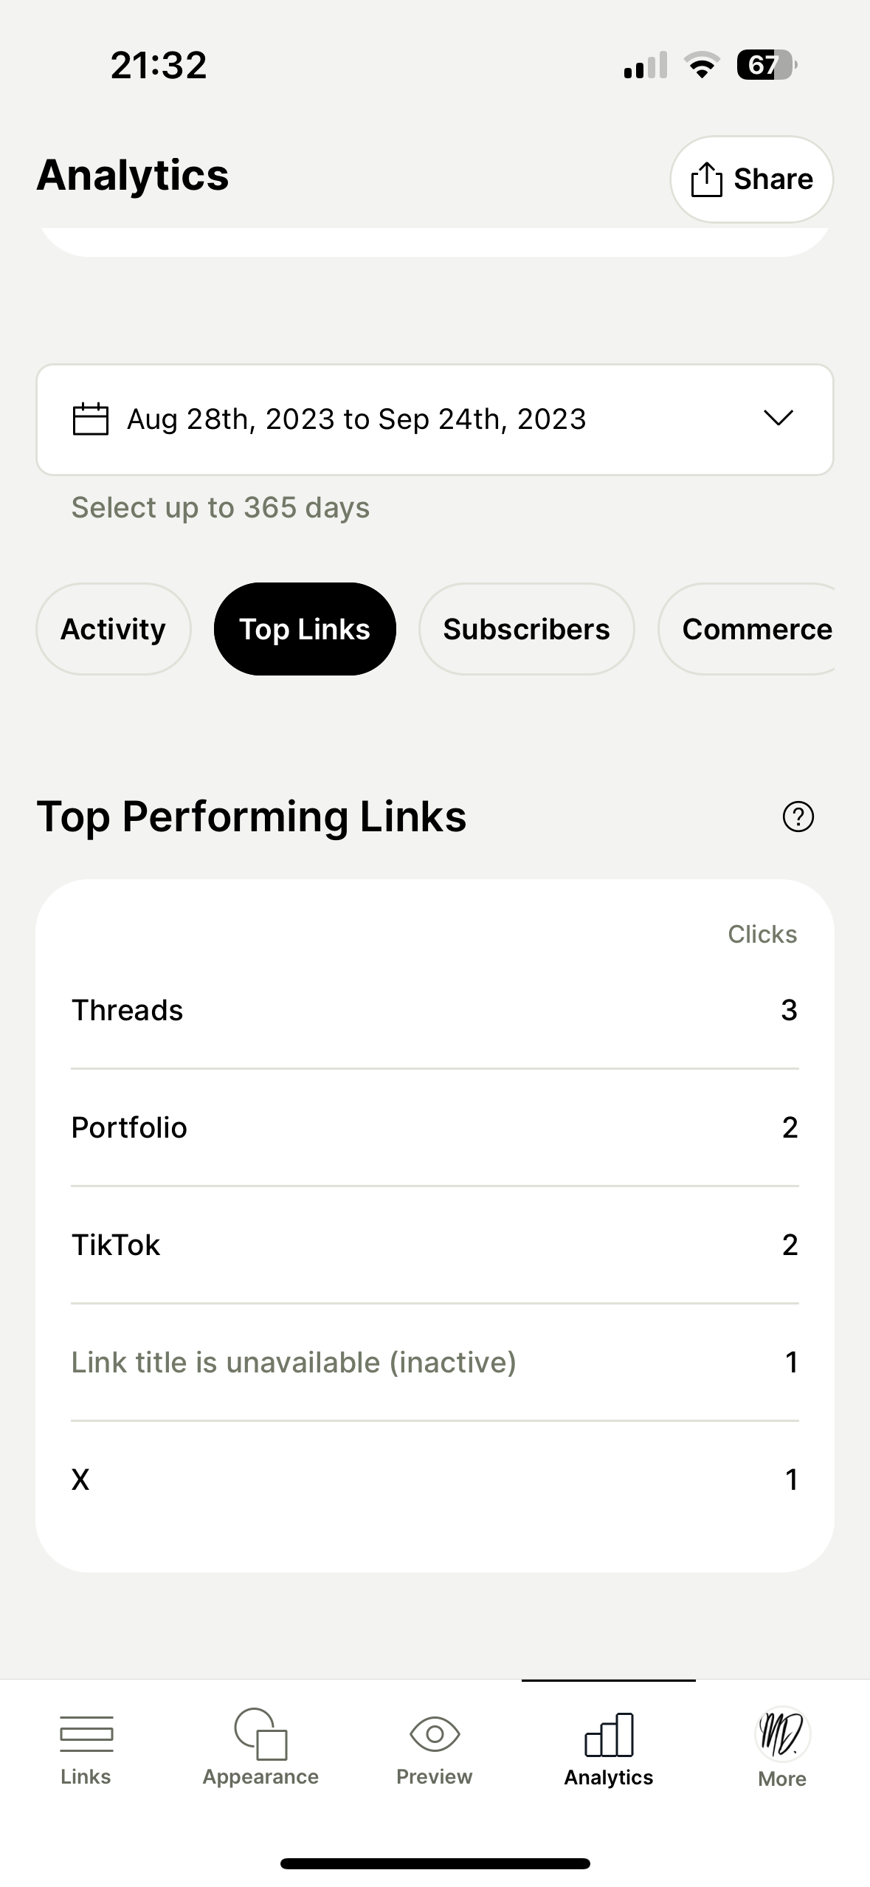Tap the TikTok link row
This screenshot has height=1887, width=870.
tap(435, 1245)
